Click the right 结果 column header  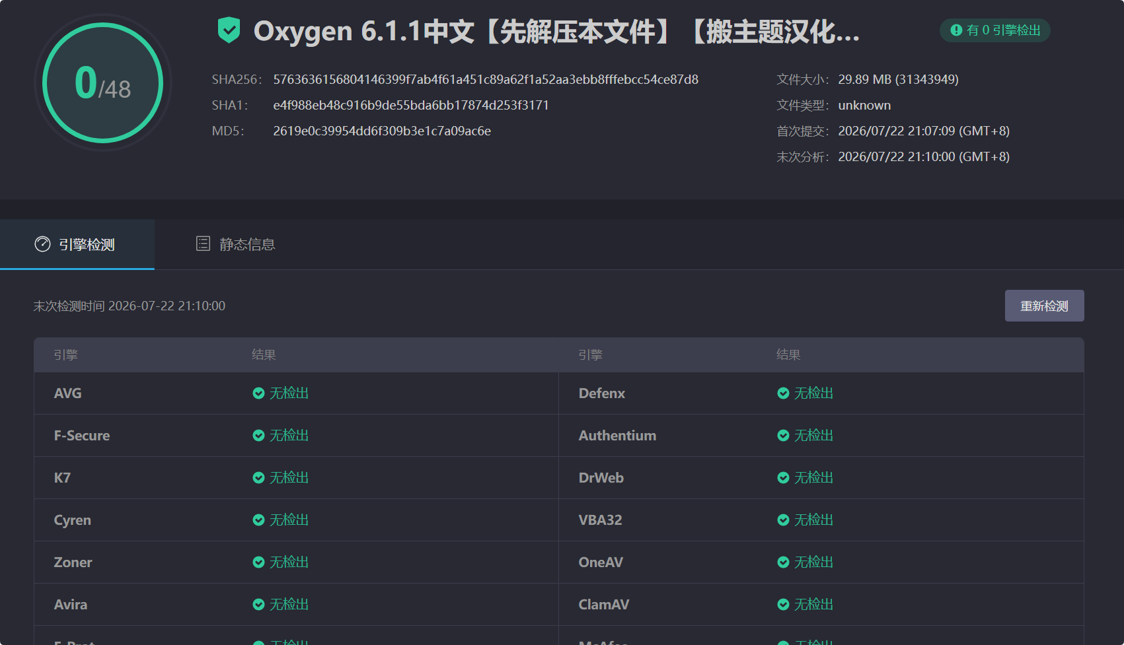click(x=788, y=355)
